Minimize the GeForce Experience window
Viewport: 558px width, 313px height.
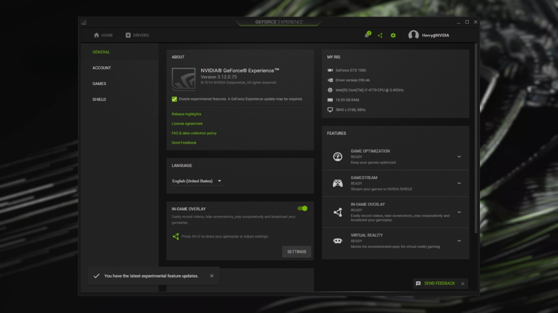point(459,22)
